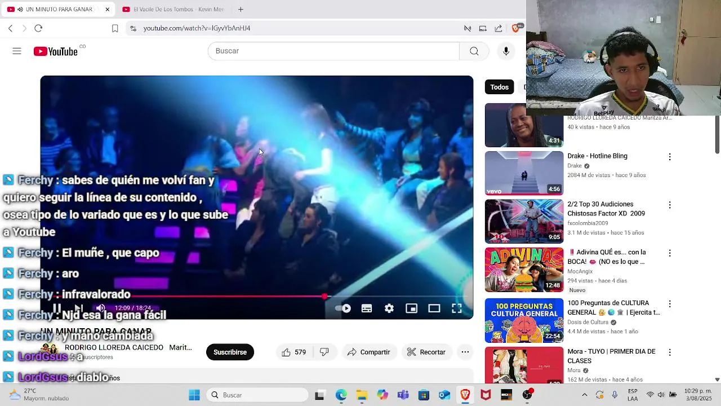Viewport: 721px width, 406px height.
Task: Open the first recommended video with 4:31 duration
Action: (524, 125)
